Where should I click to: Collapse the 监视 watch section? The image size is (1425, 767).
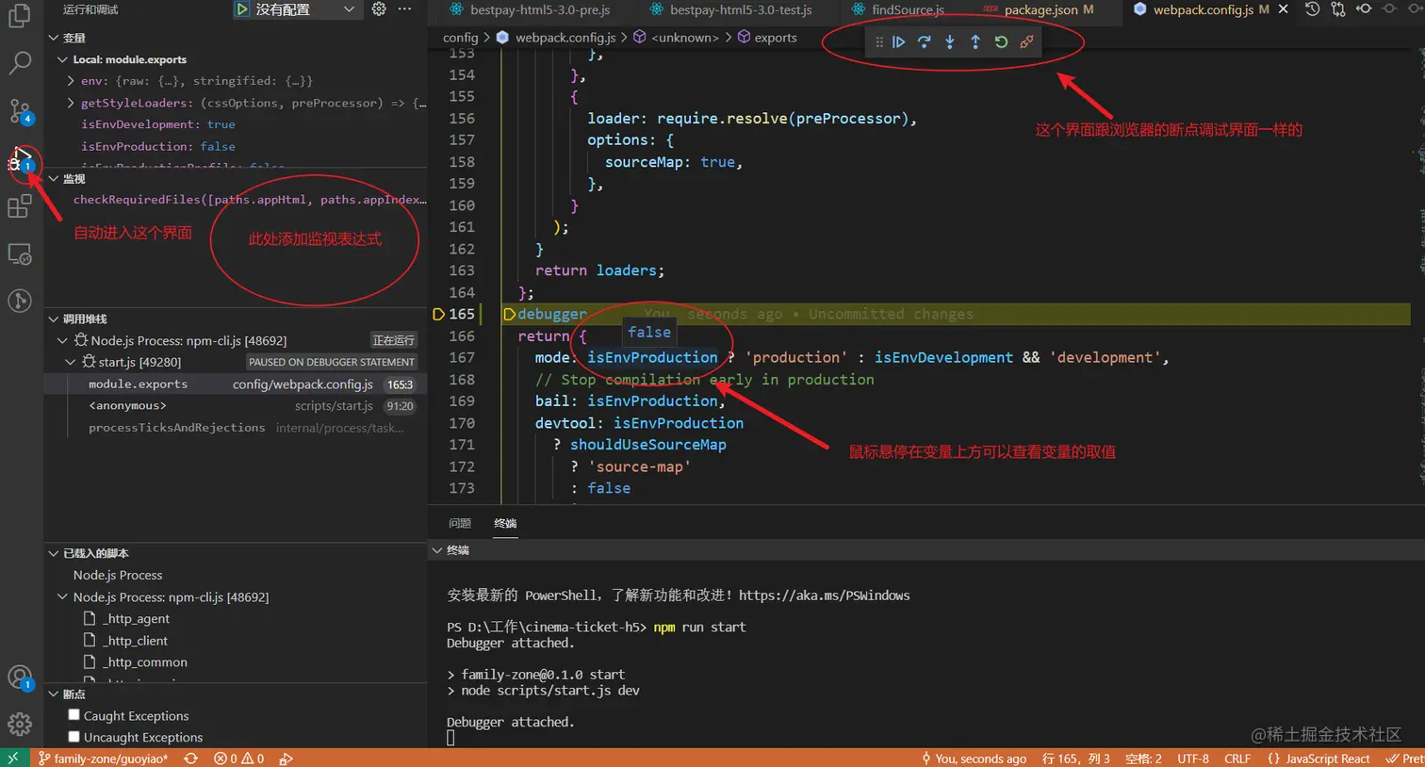point(54,178)
